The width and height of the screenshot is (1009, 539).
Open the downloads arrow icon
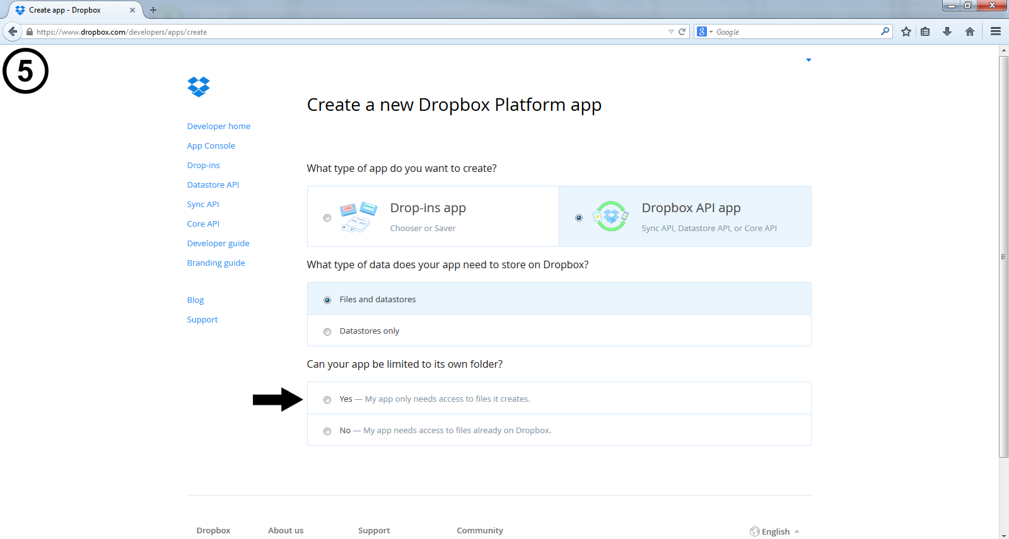pyautogui.click(x=947, y=31)
